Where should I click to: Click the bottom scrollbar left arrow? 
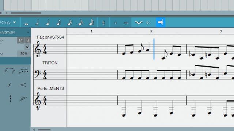pos(34,130)
